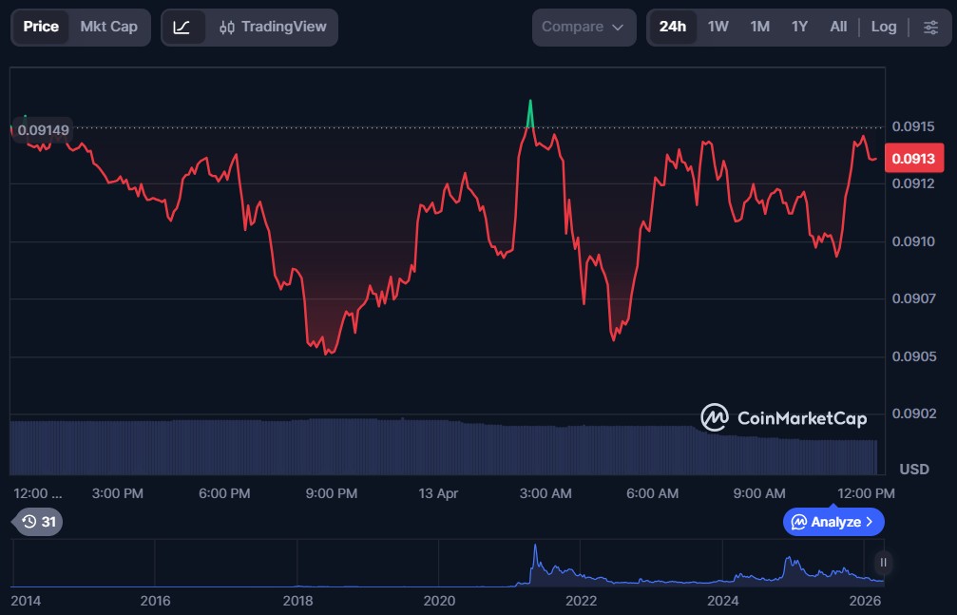
Task: Enable Log scale on chart
Action: tap(884, 27)
